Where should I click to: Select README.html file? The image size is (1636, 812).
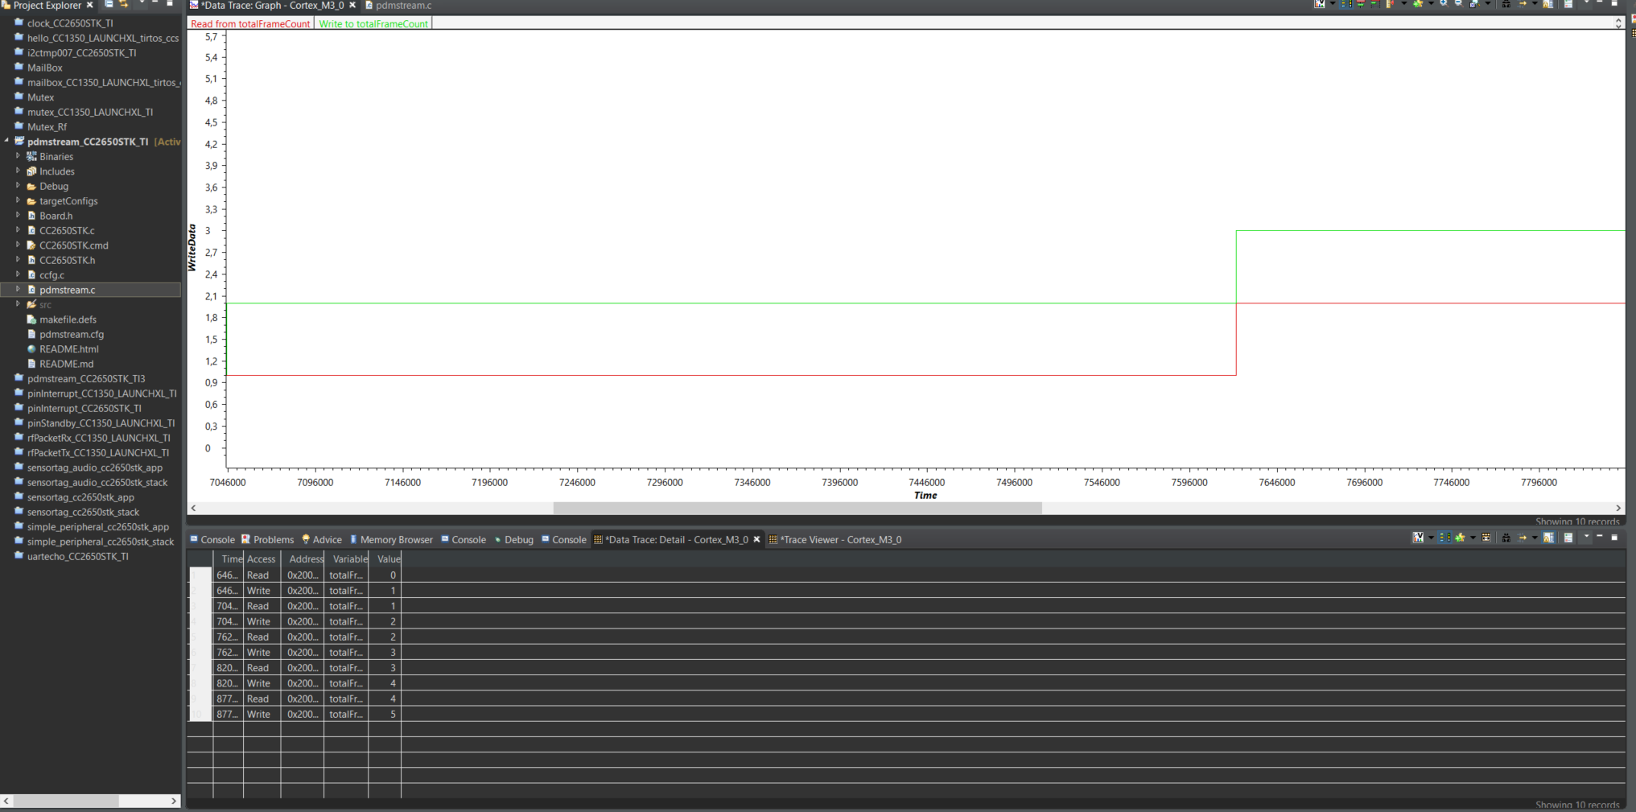[x=68, y=349]
